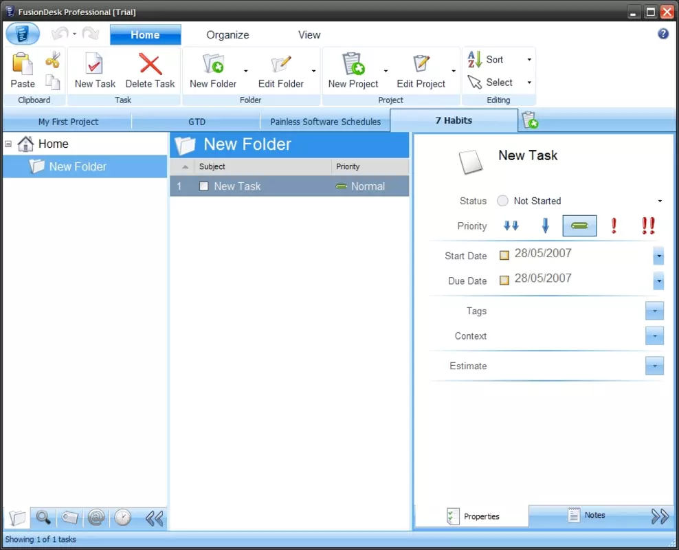Open search magnifier in bottom sidebar
Viewport: 679px width, 550px height.
pos(43,518)
